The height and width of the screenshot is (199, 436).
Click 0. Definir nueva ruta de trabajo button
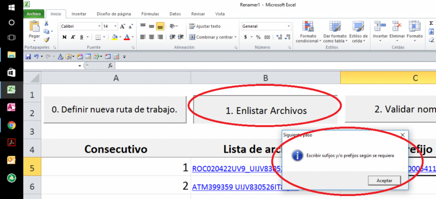pyautogui.click(x=115, y=110)
